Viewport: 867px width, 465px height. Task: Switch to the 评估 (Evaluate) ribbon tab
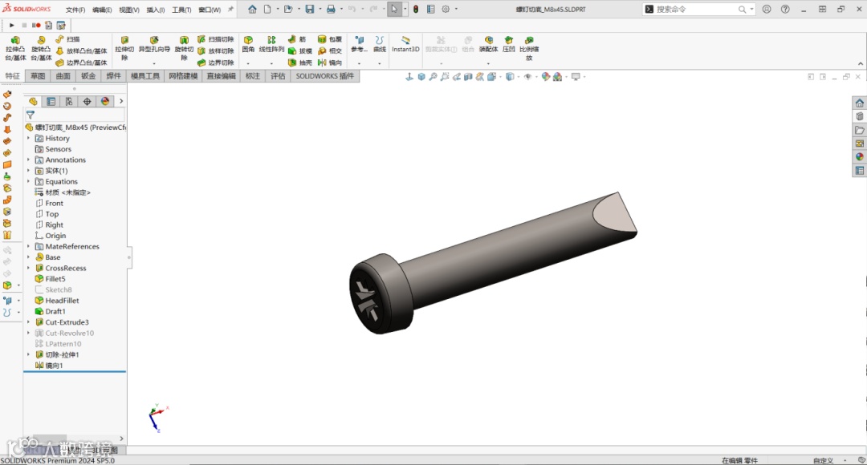pyautogui.click(x=278, y=76)
